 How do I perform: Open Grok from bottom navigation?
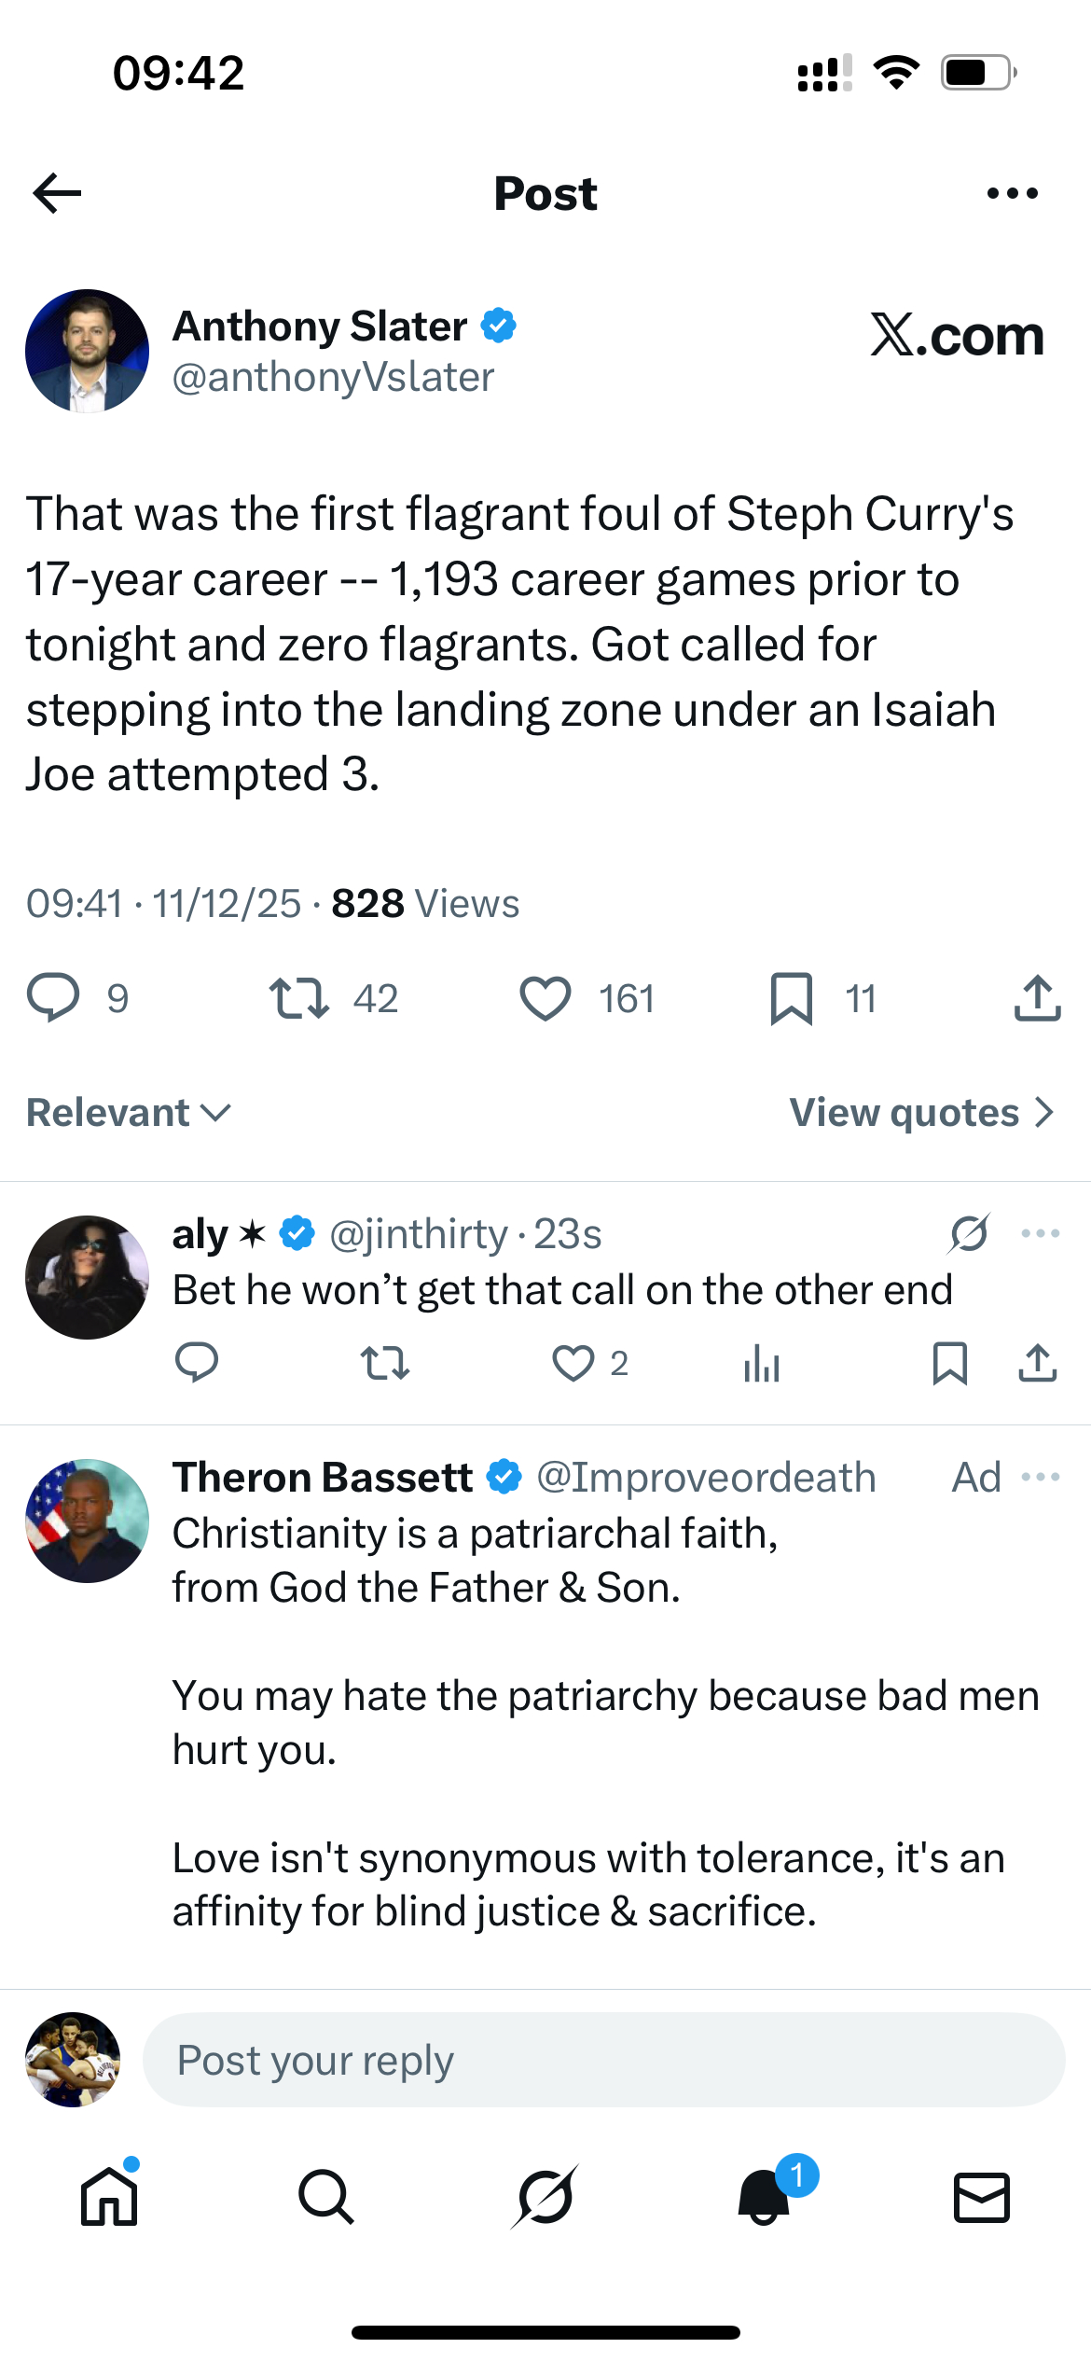coord(545,2197)
